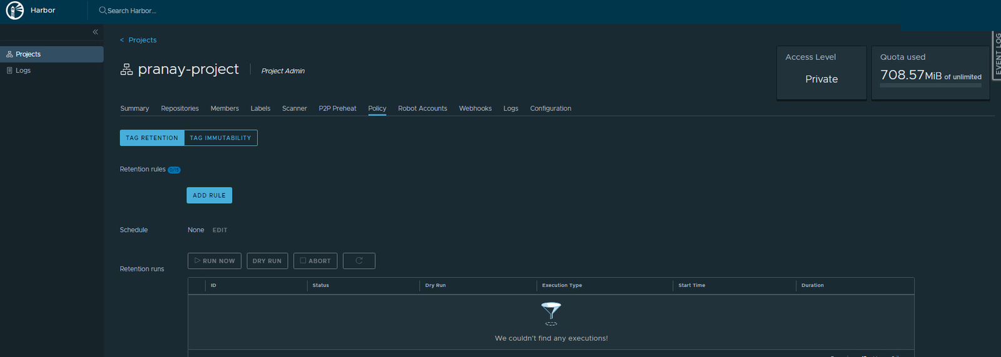Click the Abort button
The width and height of the screenshot is (1001, 357).
pos(315,261)
